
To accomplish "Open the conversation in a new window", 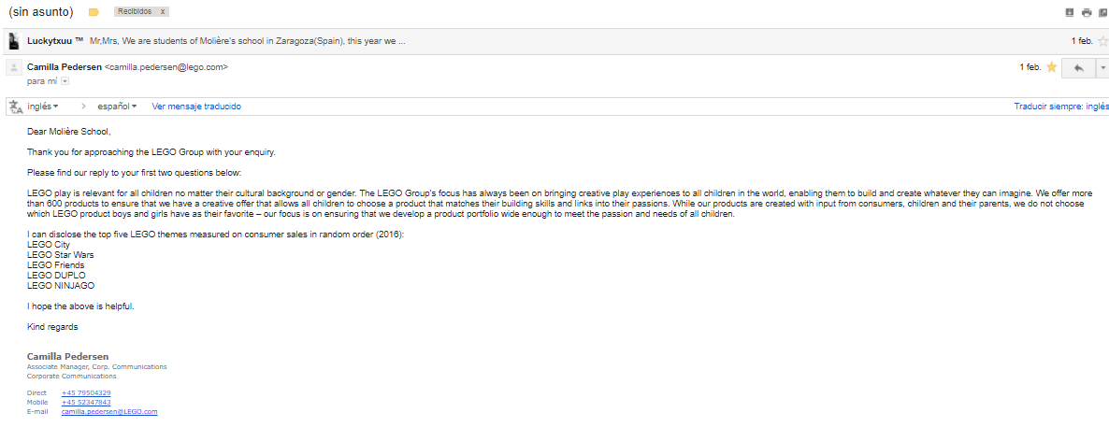I will 1103,12.
